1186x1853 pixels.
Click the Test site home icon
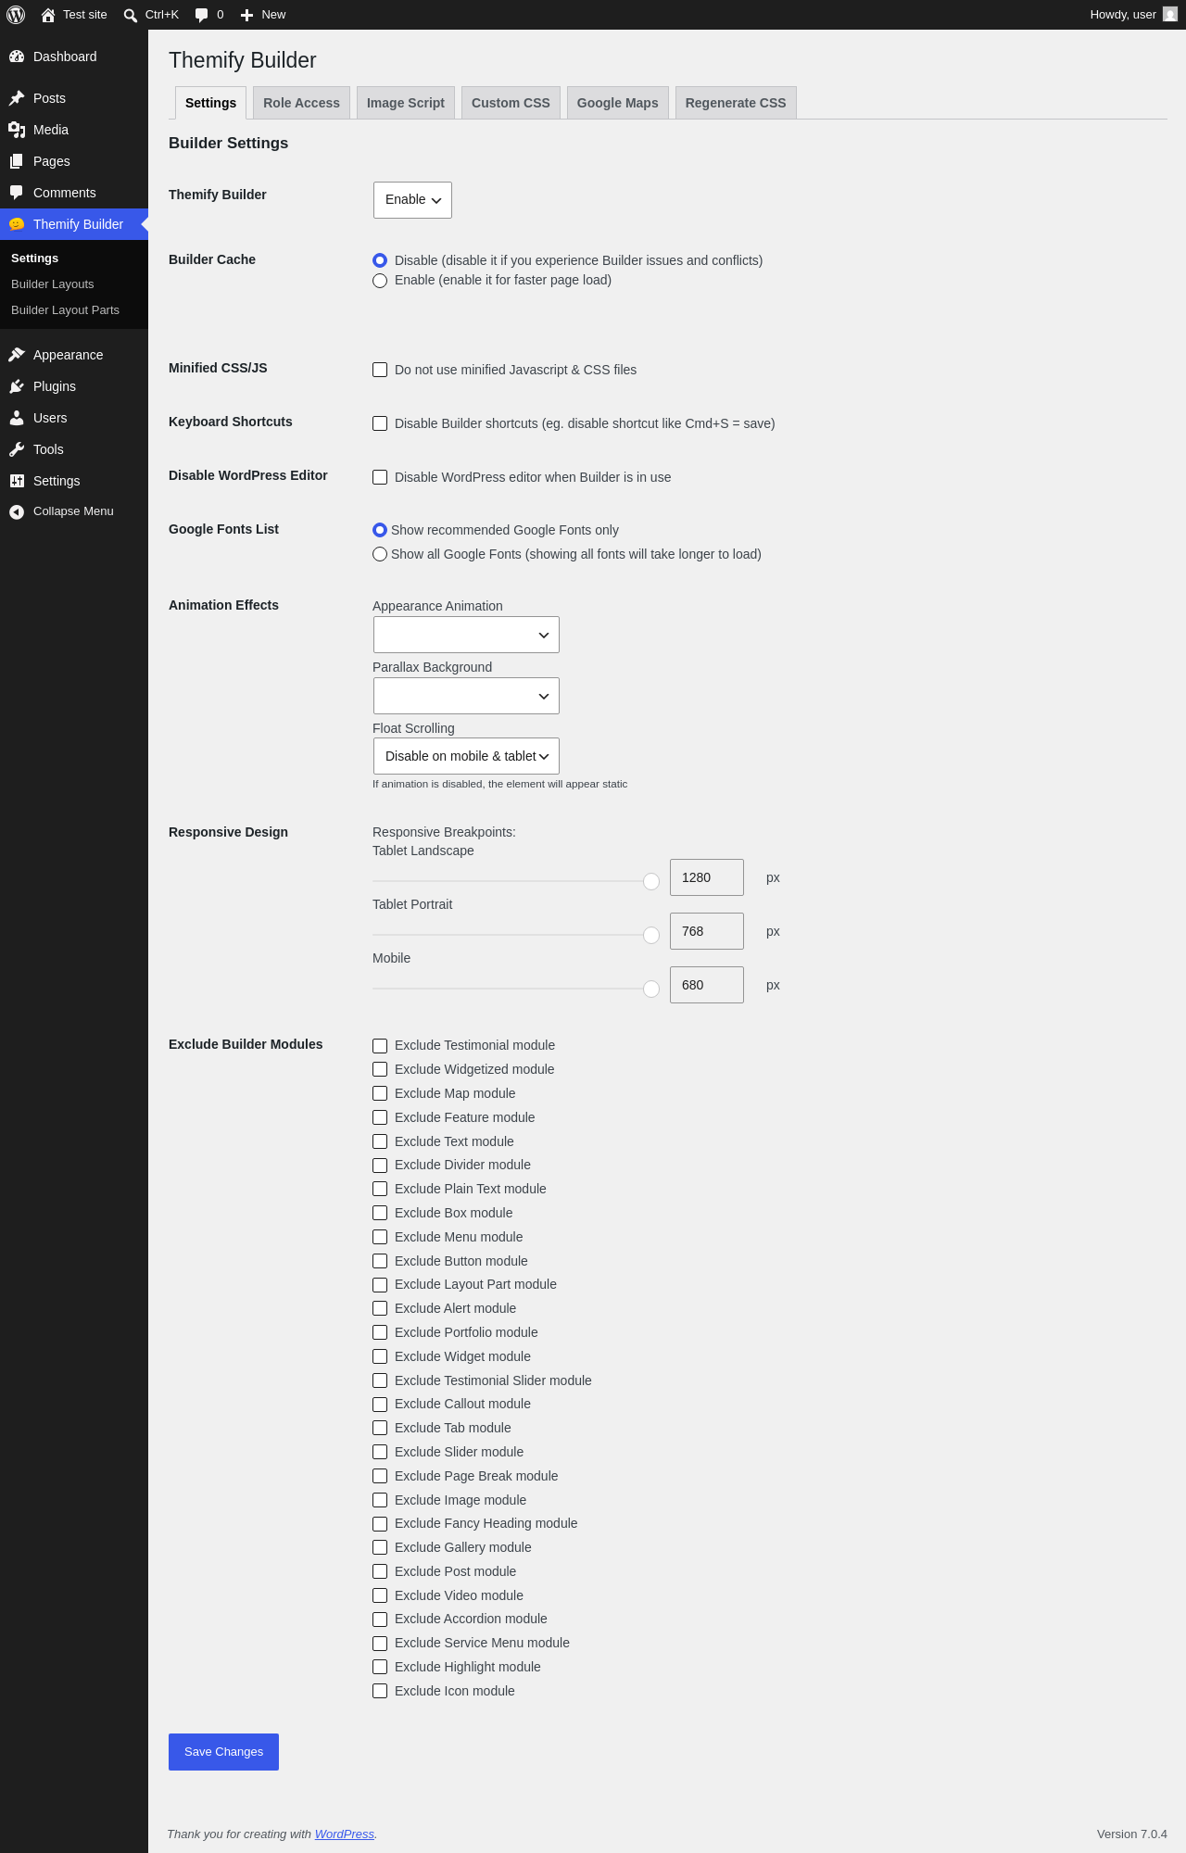point(48,15)
